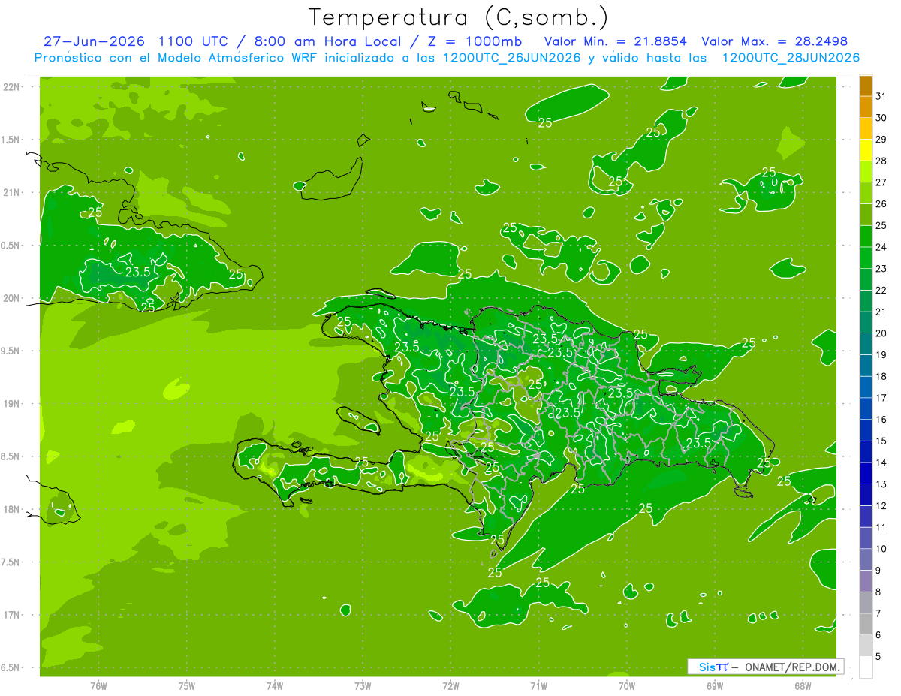Click the '69W' longitude axis label
Image resolution: width=901 pixels, height=696 pixels.
point(715,685)
